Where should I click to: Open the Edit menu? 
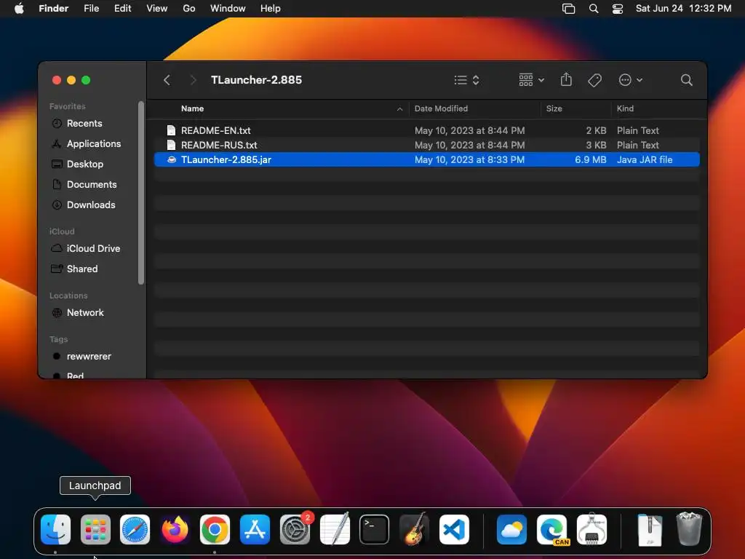click(x=122, y=9)
